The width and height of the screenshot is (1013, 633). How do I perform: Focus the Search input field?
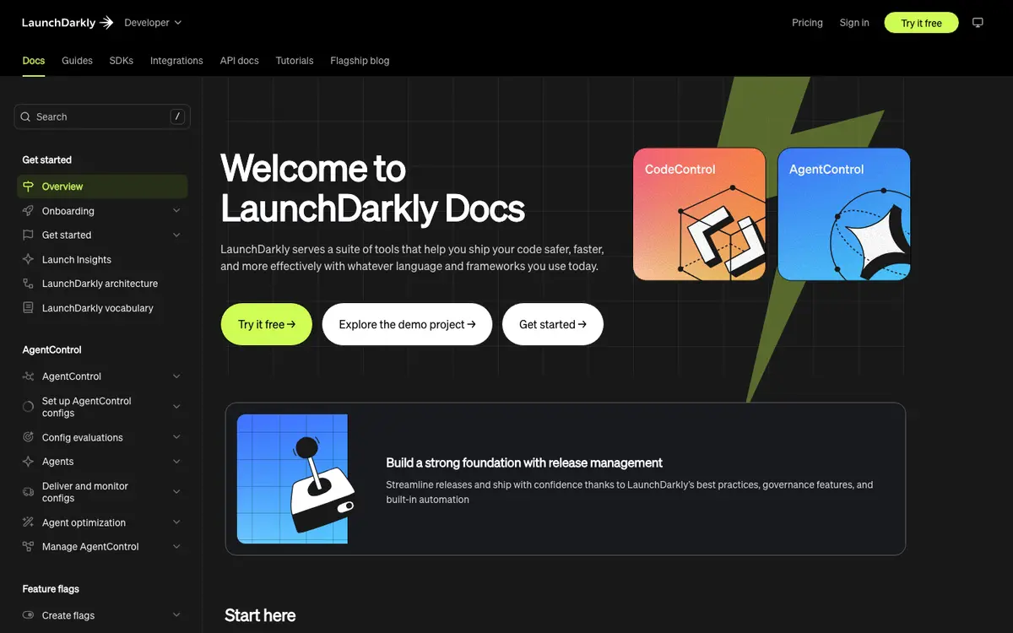click(102, 116)
